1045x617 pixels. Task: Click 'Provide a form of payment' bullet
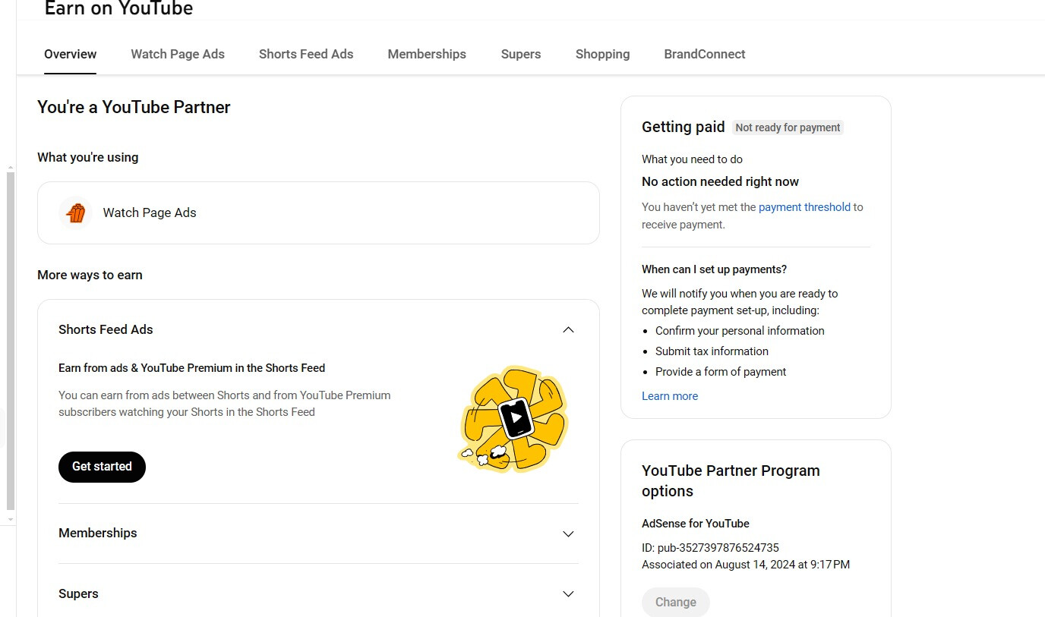(x=721, y=372)
